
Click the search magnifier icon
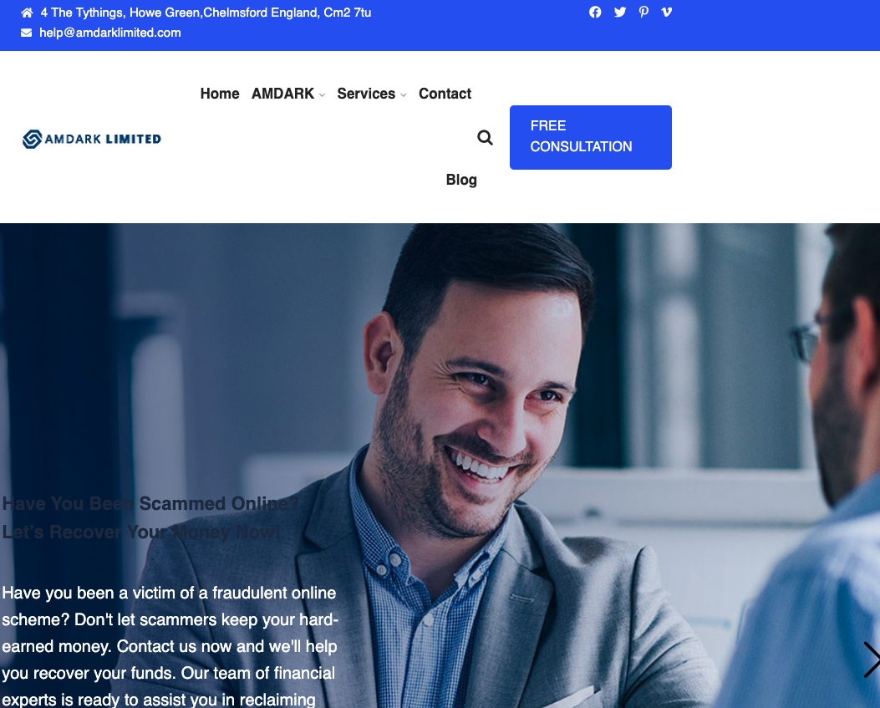[485, 138]
